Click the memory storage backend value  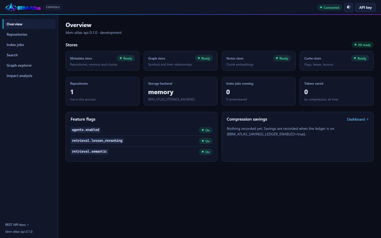[x=161, y=92]
